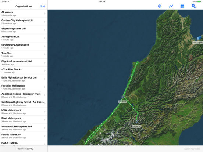Select the ZK-HGH helicopter marker on map
The width and height of the screenshot is (203, 152).
(x=122, y=97)
